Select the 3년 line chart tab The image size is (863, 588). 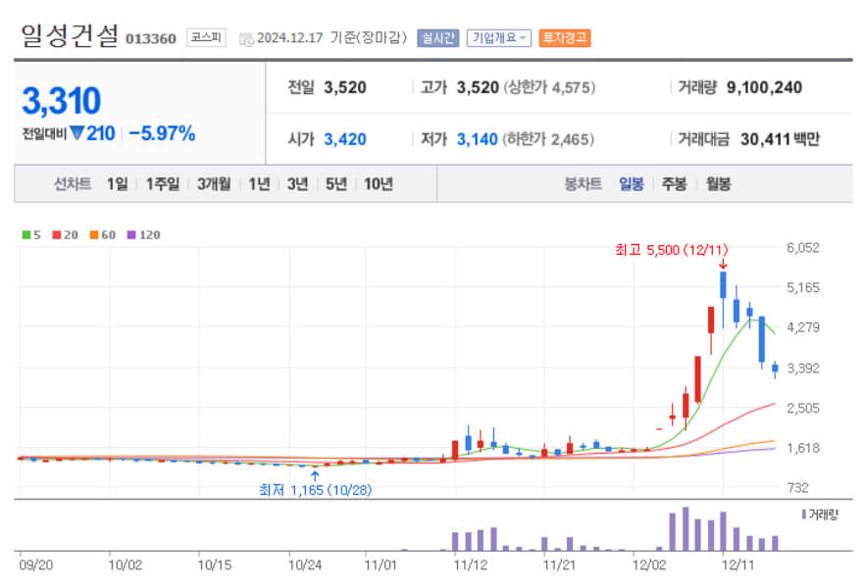pos(297,183)
